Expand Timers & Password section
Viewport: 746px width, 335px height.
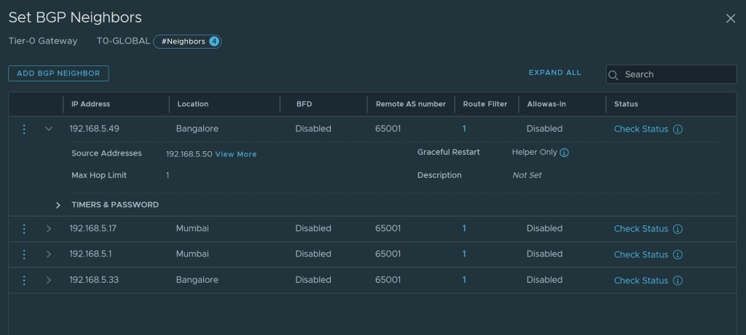click(58, 205)
